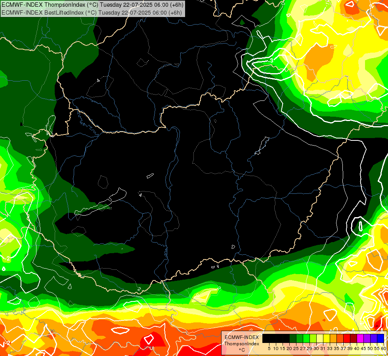The width and height of the screenshot is (388, 356).
Task: Select the magenta 40–45 legend swatch
Action: pyautogui.click(x=361, y=338)
